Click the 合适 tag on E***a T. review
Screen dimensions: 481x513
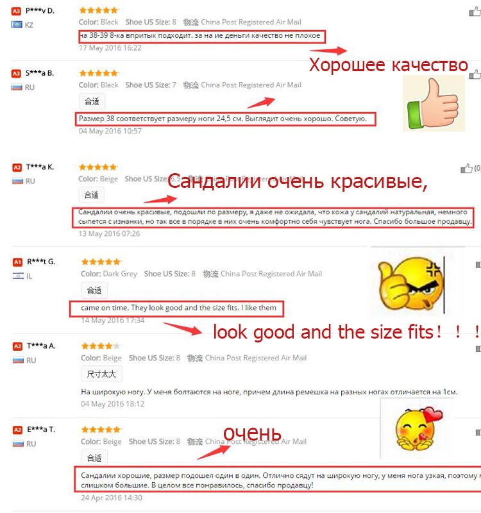(x=94, y=458)
